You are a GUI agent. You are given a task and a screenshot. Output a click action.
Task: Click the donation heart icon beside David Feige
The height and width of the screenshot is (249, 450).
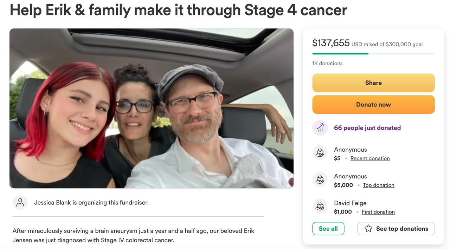coord(320,206)
